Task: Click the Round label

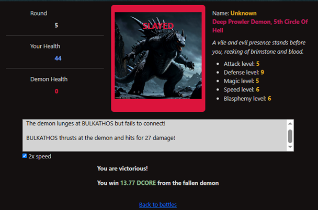Action: click(39, 14)
